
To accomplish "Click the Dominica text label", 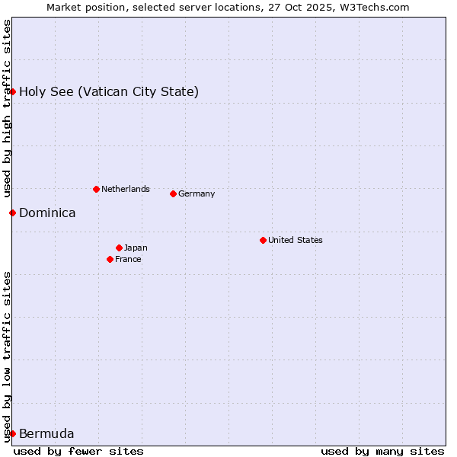I will (x=47, y=213).
